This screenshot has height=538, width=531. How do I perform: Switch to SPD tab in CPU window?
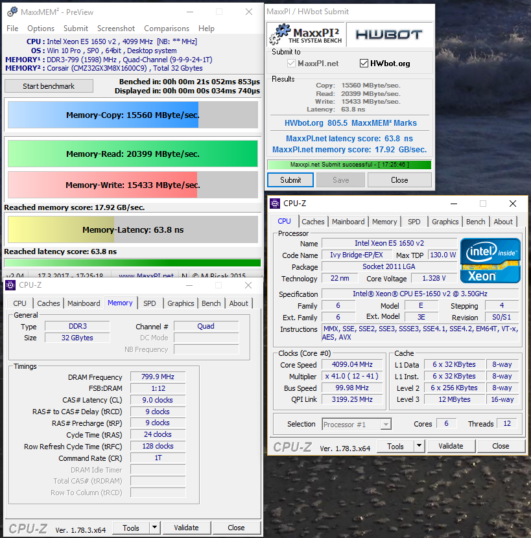click(414, 222)
